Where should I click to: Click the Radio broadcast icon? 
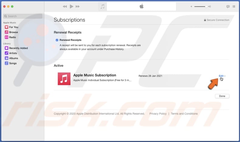click(x=6, y=37)
